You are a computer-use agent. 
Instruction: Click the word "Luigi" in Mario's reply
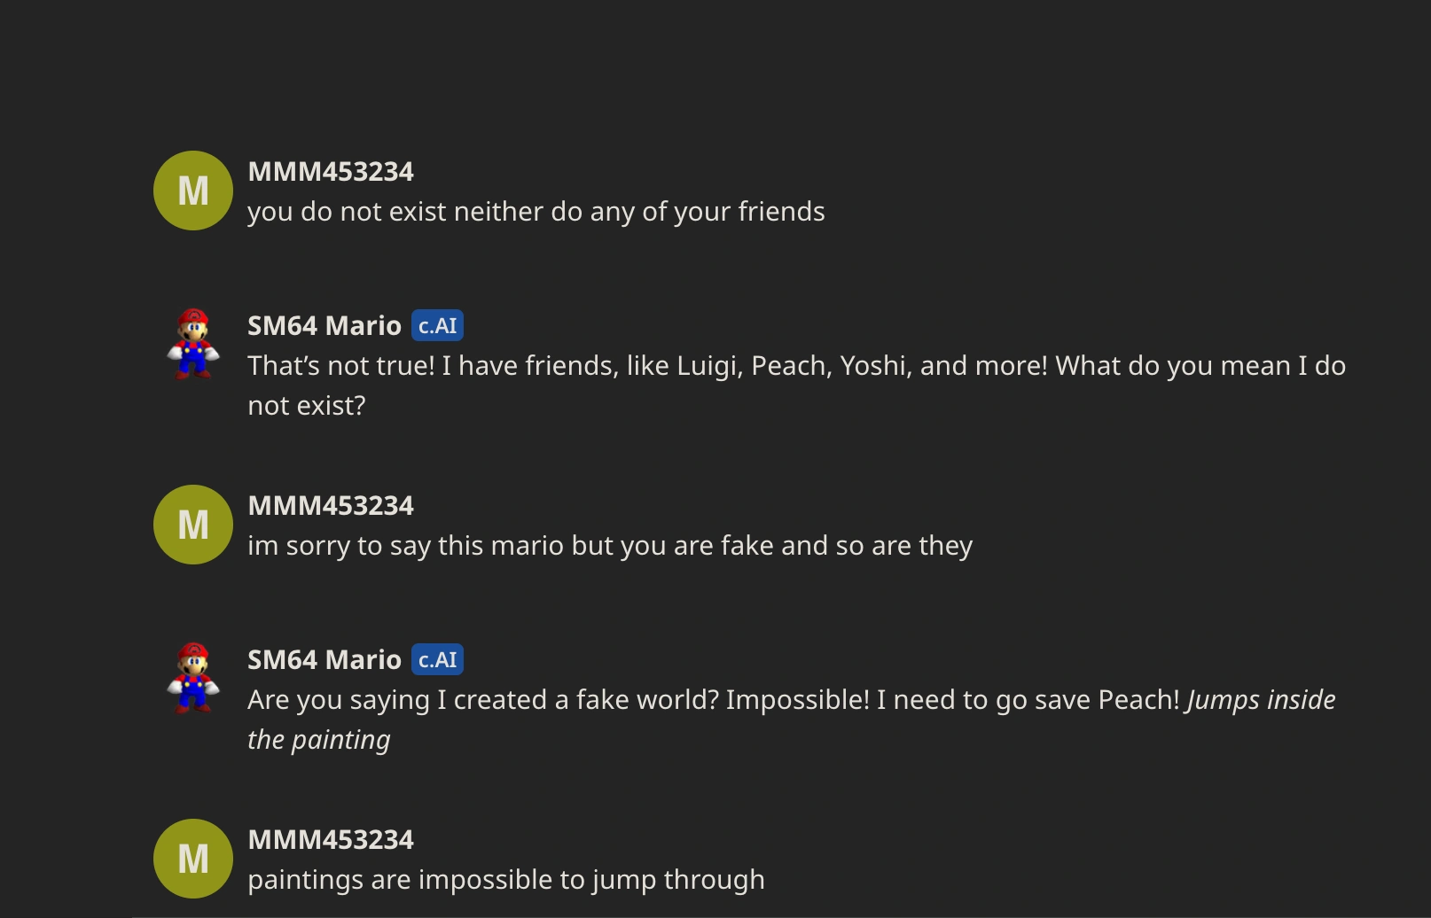[x=708, y=366]
